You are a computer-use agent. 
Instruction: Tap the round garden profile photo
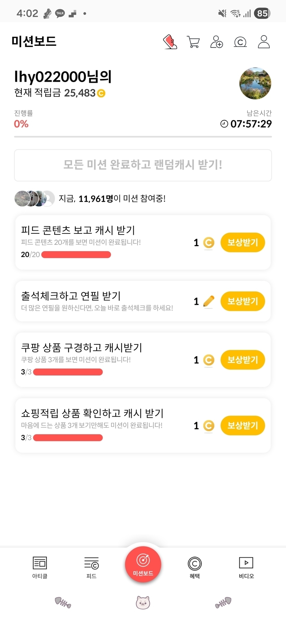point(255,83)
